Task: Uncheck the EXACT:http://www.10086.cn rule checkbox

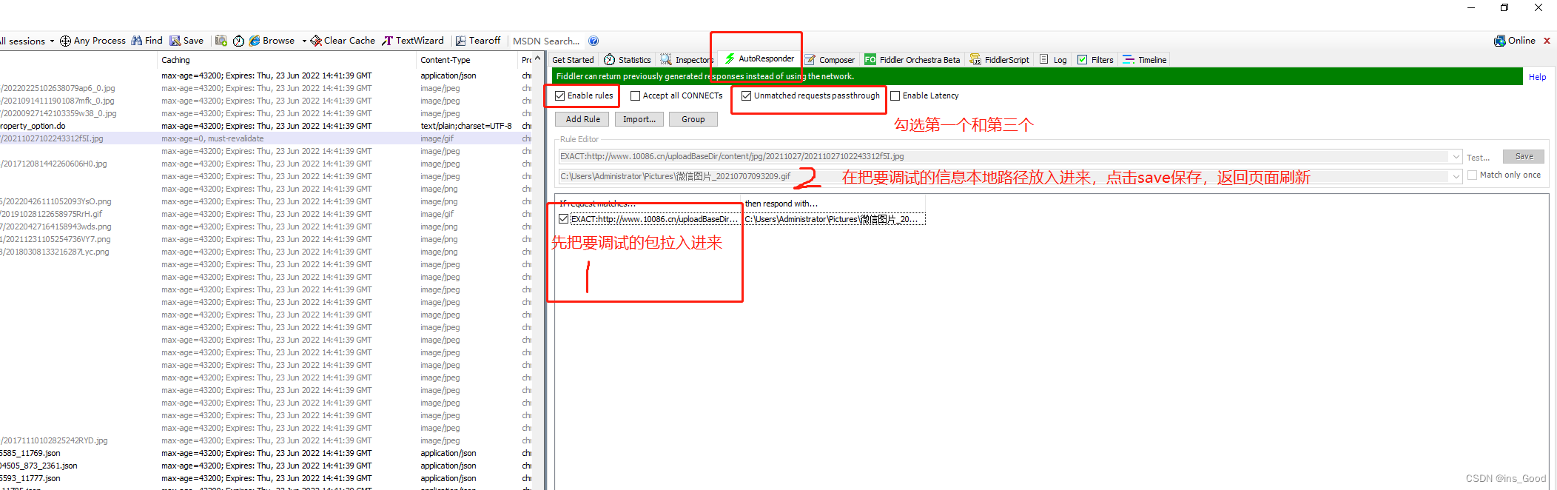Action: pos(564,219)
